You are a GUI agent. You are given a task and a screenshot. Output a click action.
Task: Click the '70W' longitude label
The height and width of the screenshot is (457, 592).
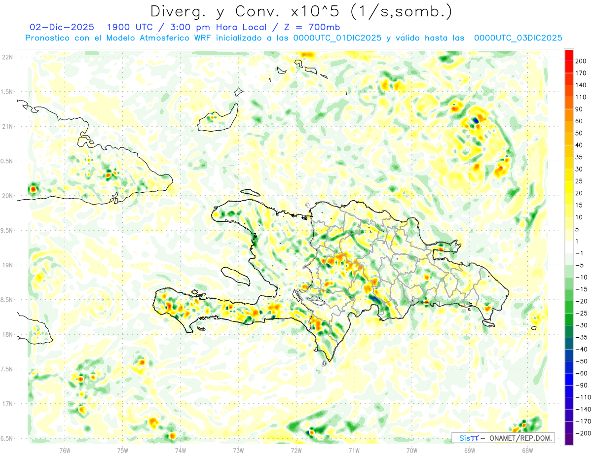point(412,450)
